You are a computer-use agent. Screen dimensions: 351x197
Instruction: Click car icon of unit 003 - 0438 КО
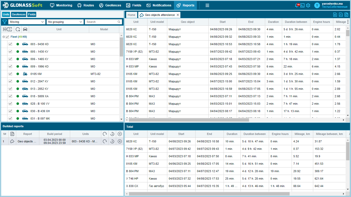tap(25, 44)
